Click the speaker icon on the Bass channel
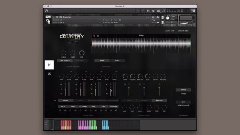The image size is (240, 135). coord(76,94)
